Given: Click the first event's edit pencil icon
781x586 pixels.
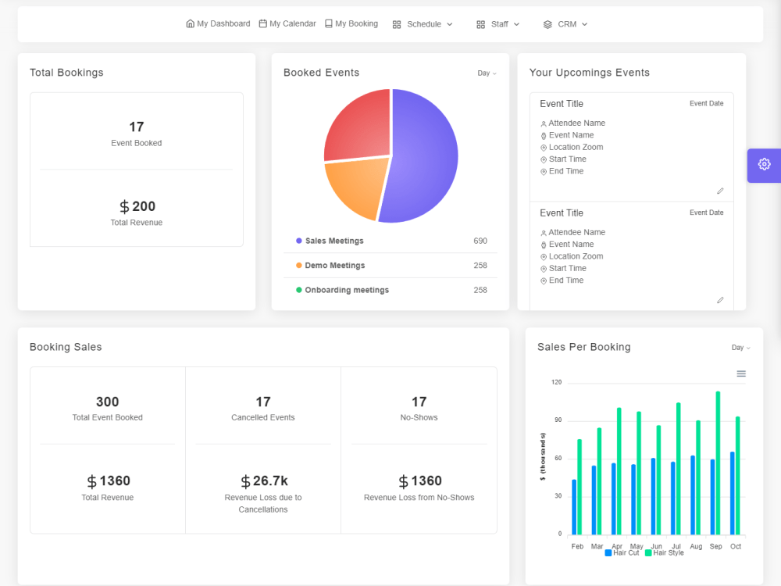Looking at the screenshot, I should (x=720, y=191).
